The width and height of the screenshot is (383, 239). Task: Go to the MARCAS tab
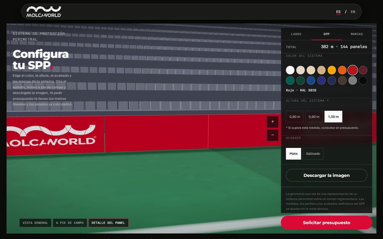point(357,34)
